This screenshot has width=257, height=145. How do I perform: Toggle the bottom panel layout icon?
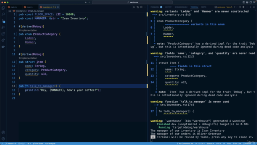247,2
